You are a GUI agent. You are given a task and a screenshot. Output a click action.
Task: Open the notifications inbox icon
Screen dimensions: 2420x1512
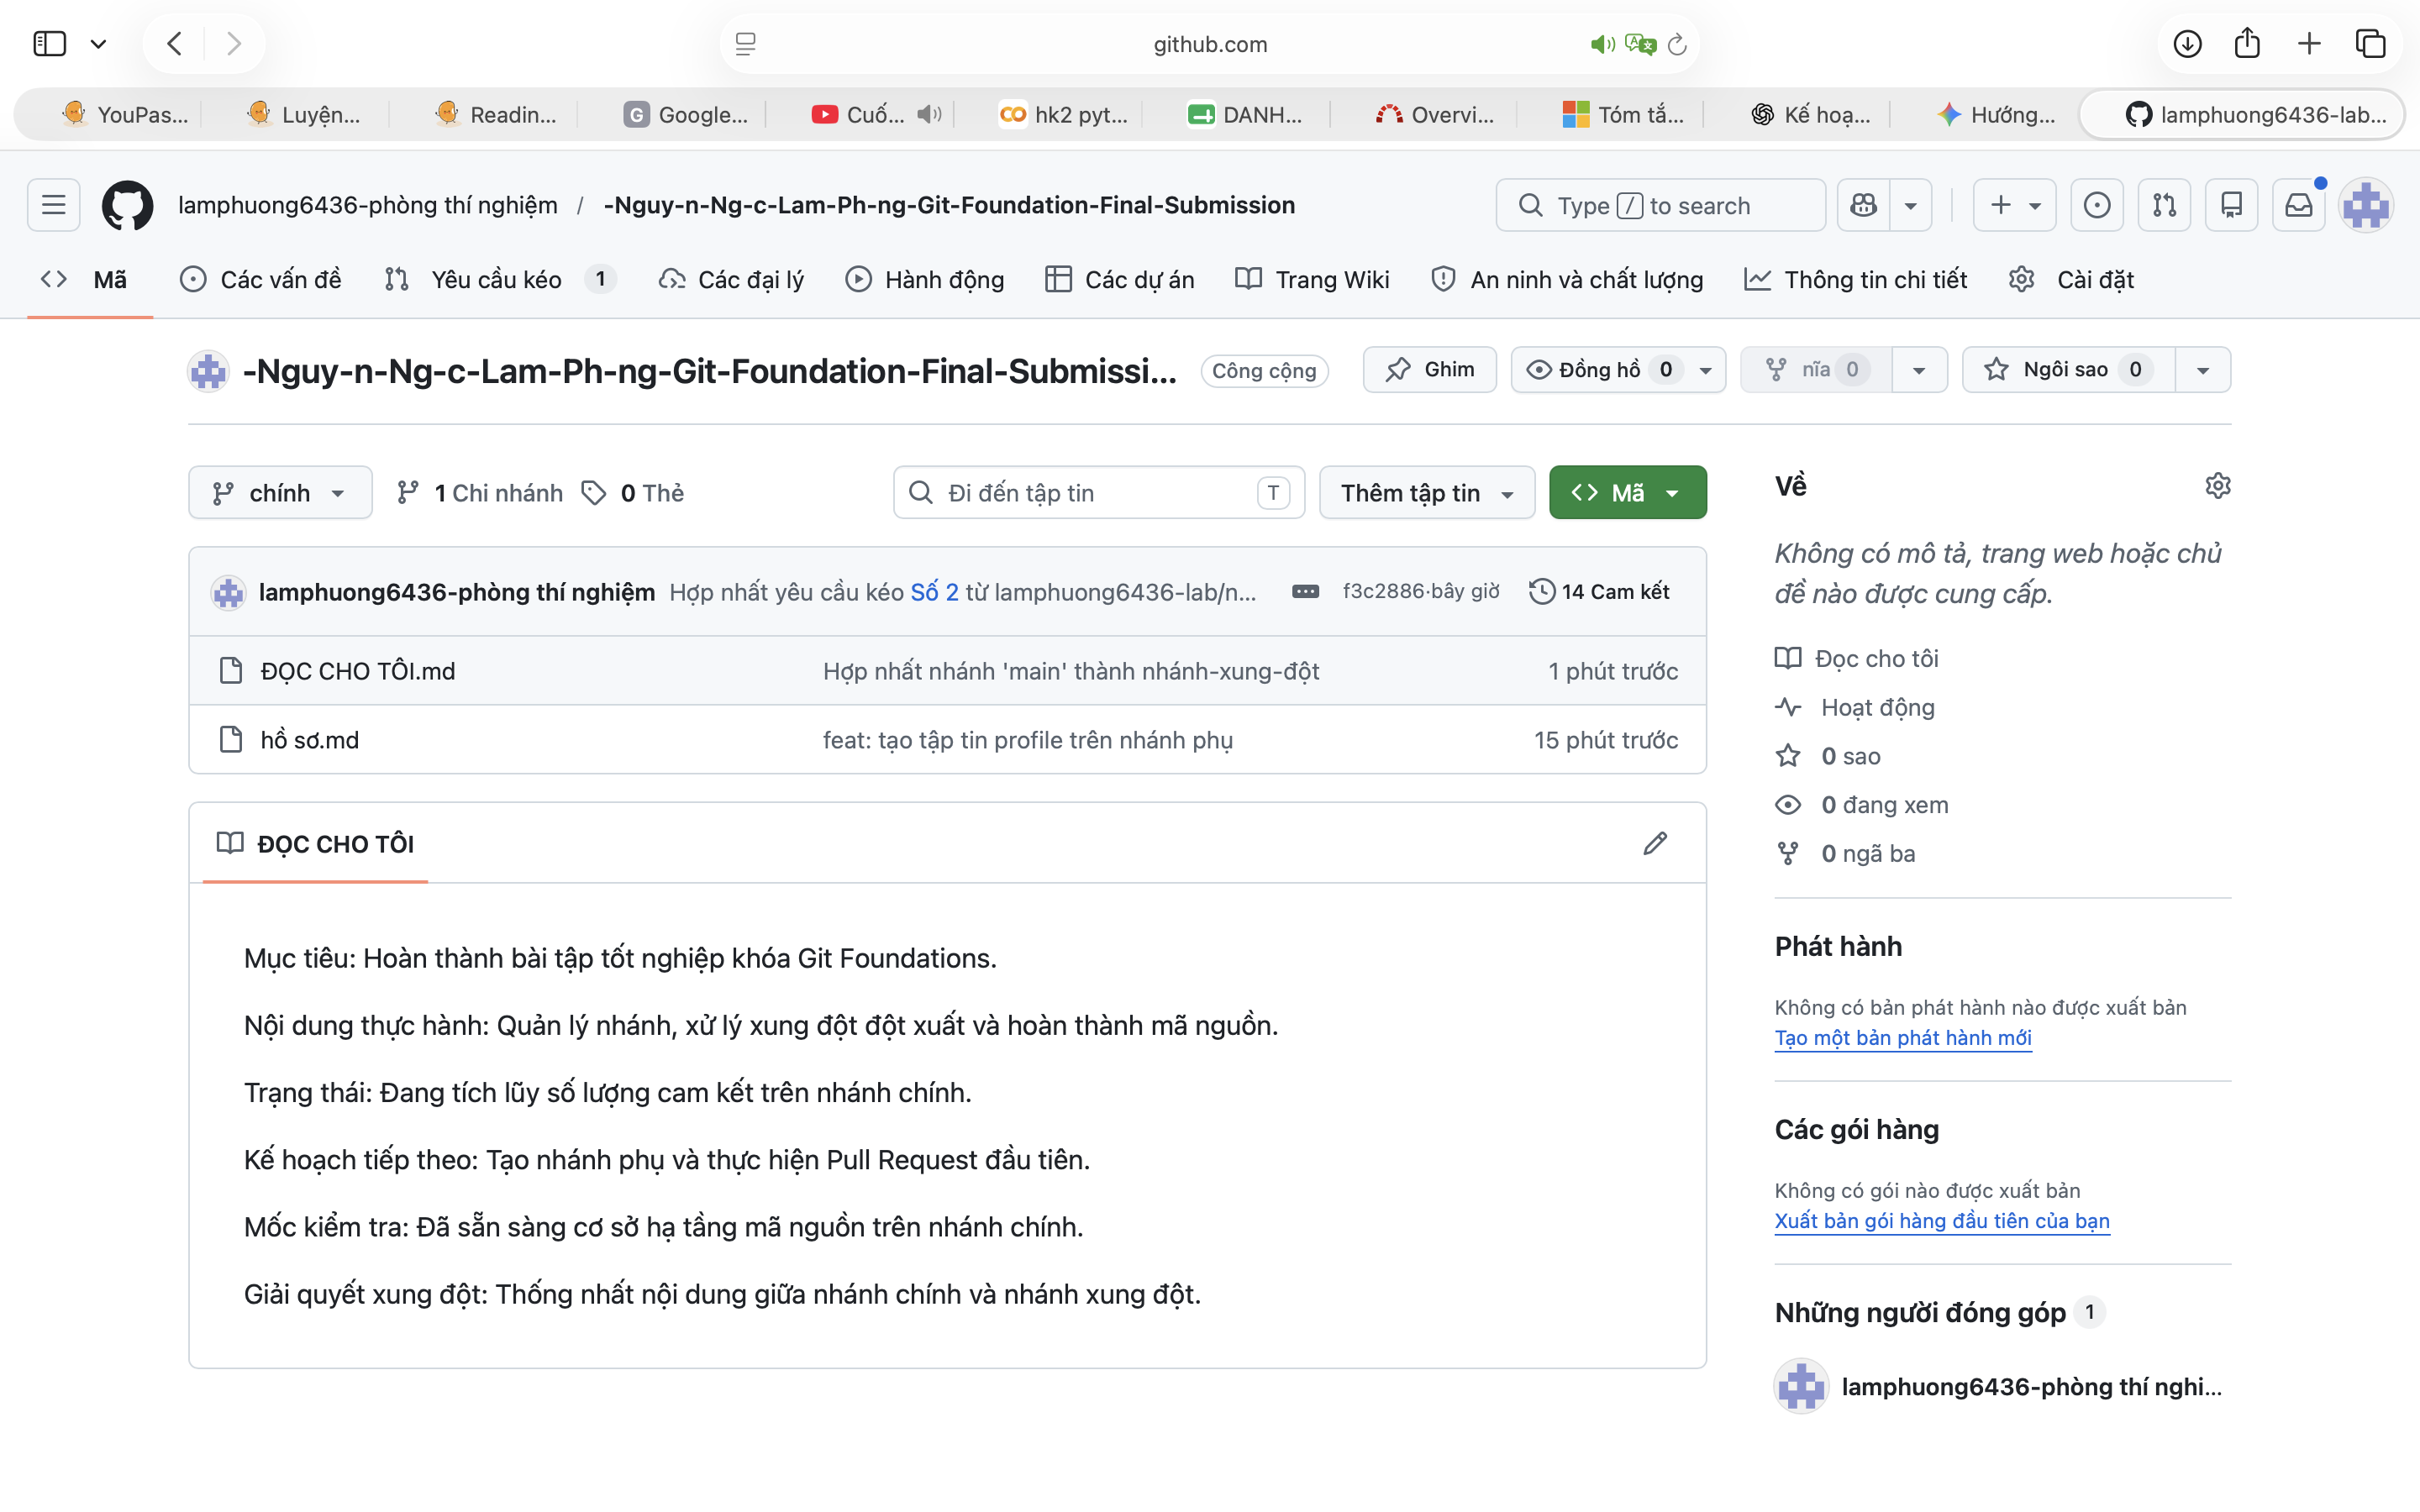2298,205
